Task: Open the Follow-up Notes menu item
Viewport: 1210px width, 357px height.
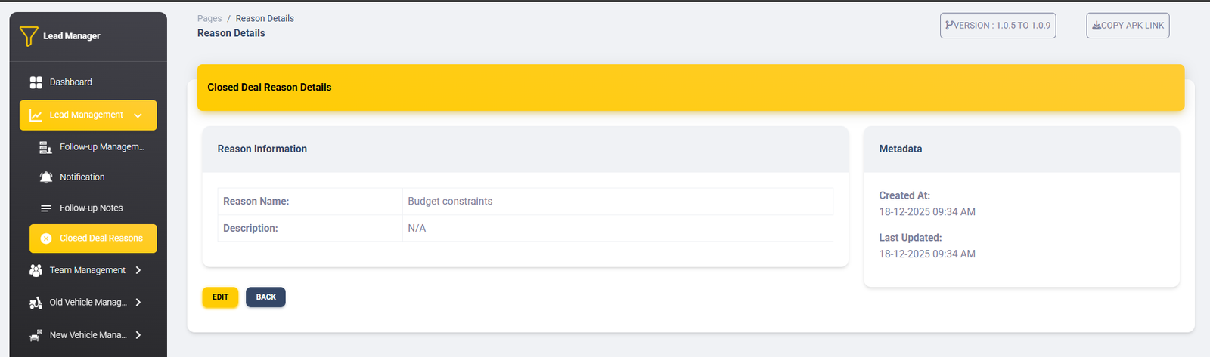Action: click(91, 208)
